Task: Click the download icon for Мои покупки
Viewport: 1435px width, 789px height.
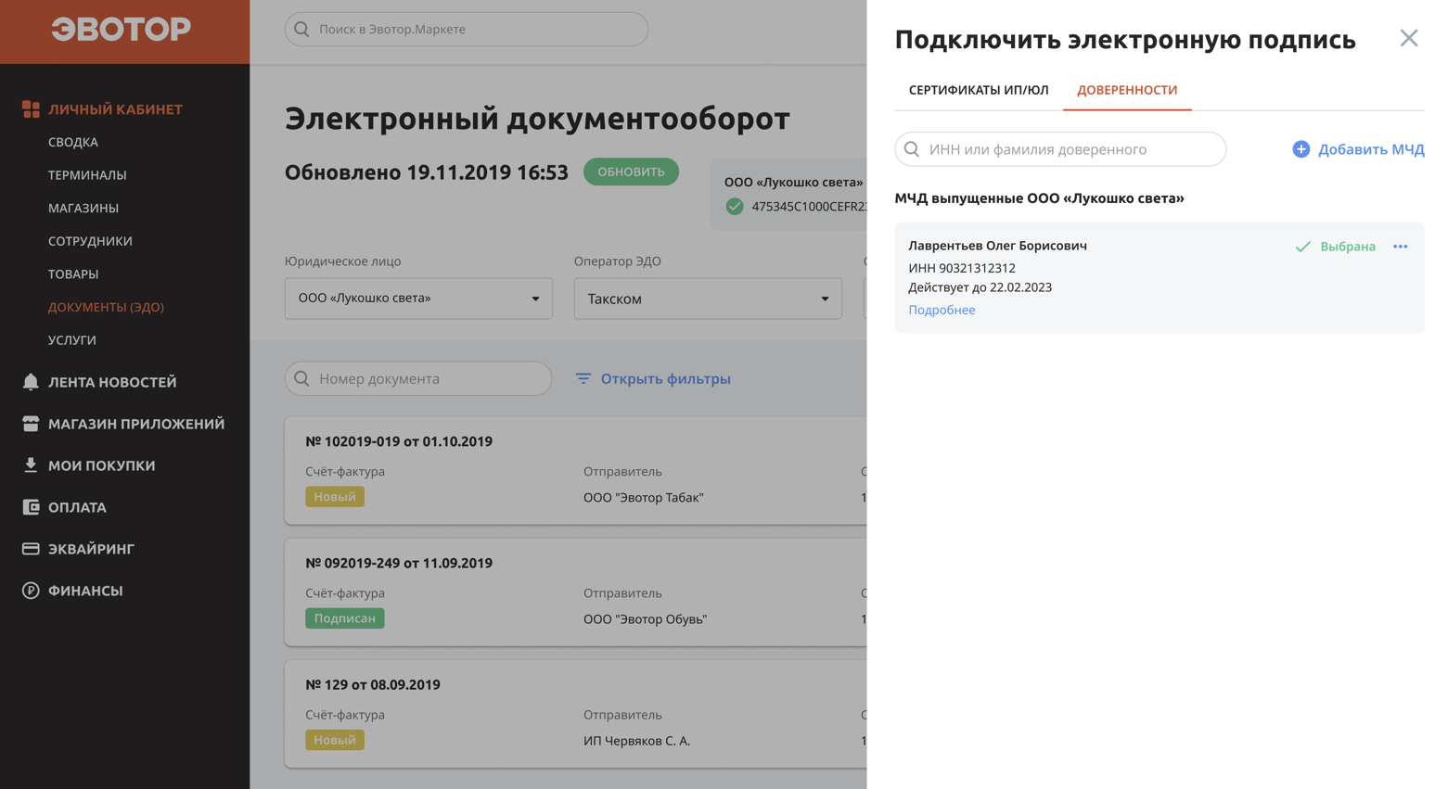Action: tap(31, 465)
